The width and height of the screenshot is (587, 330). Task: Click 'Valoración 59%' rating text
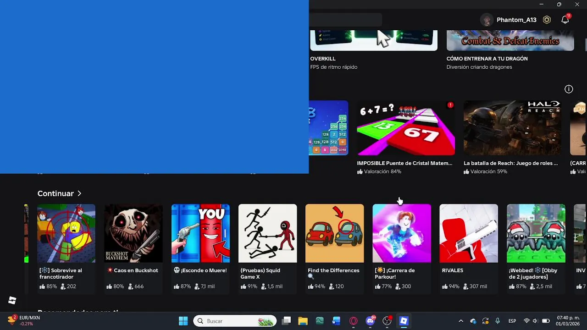[489, 171]
